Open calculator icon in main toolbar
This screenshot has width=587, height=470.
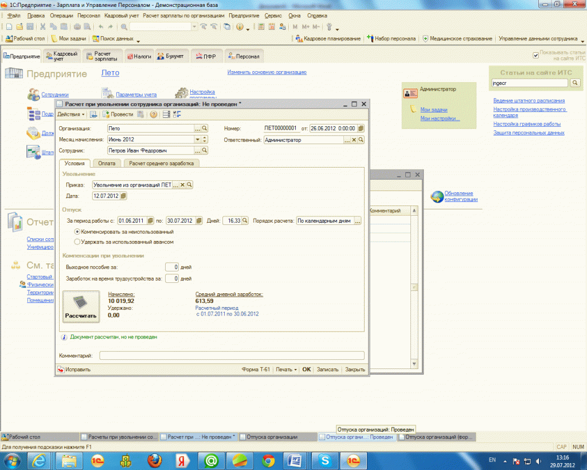(261, 27)
